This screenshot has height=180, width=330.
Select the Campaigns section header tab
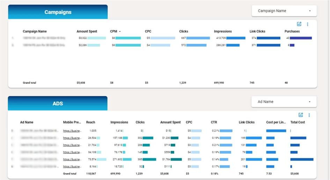pyautogui.click(x=58, y=12)
